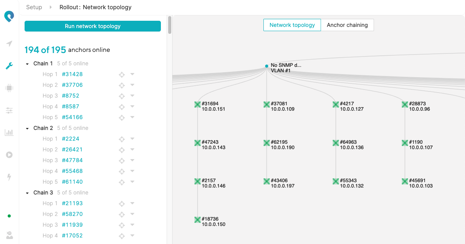Open dropdown arrow beside anchor #47784

132,160
